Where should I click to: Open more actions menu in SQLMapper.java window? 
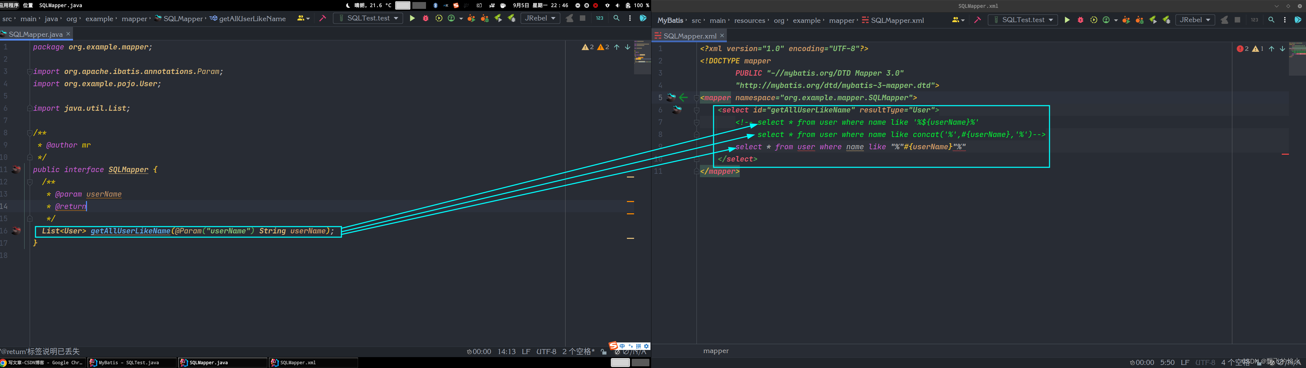[630, 18]
